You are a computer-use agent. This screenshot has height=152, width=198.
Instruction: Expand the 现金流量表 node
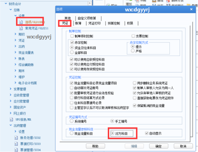click(16, 53)
